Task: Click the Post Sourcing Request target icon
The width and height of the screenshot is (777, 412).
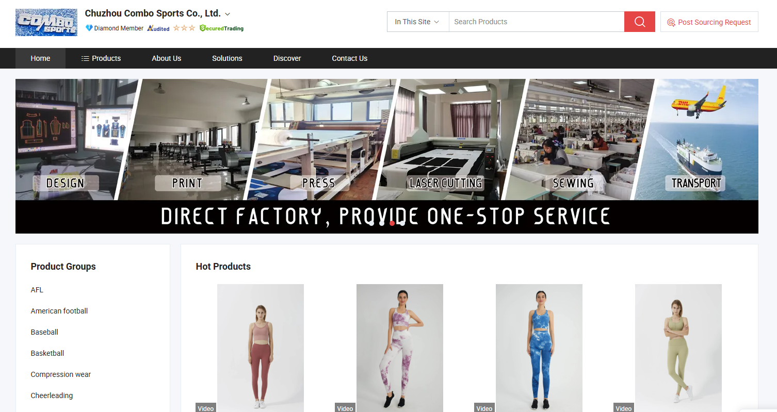Action: click(671, 22)
